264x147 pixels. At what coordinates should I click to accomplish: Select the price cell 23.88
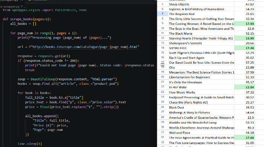coord(244,67)
